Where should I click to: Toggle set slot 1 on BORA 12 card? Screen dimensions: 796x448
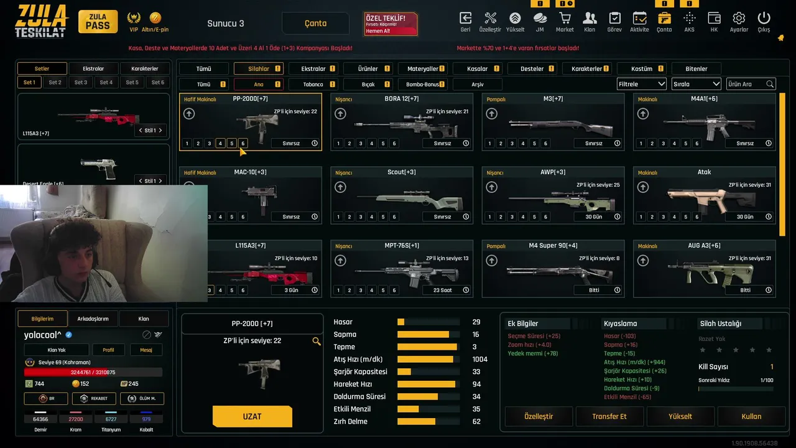click(338, 143)
